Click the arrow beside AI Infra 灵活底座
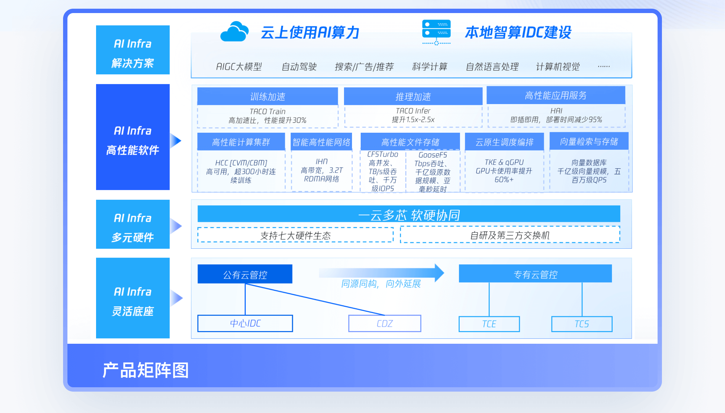 point(177,298)
